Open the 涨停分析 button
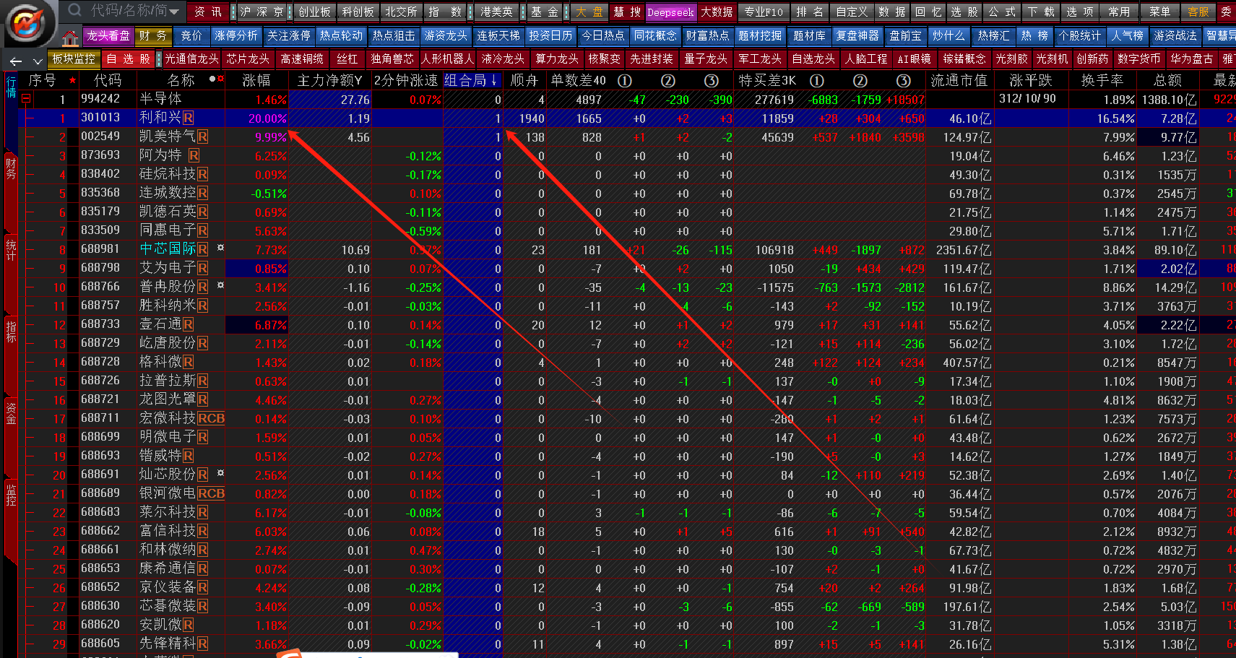Viewport: 1236px width, 658px height. pyautogui.click(x=235, y=35)
